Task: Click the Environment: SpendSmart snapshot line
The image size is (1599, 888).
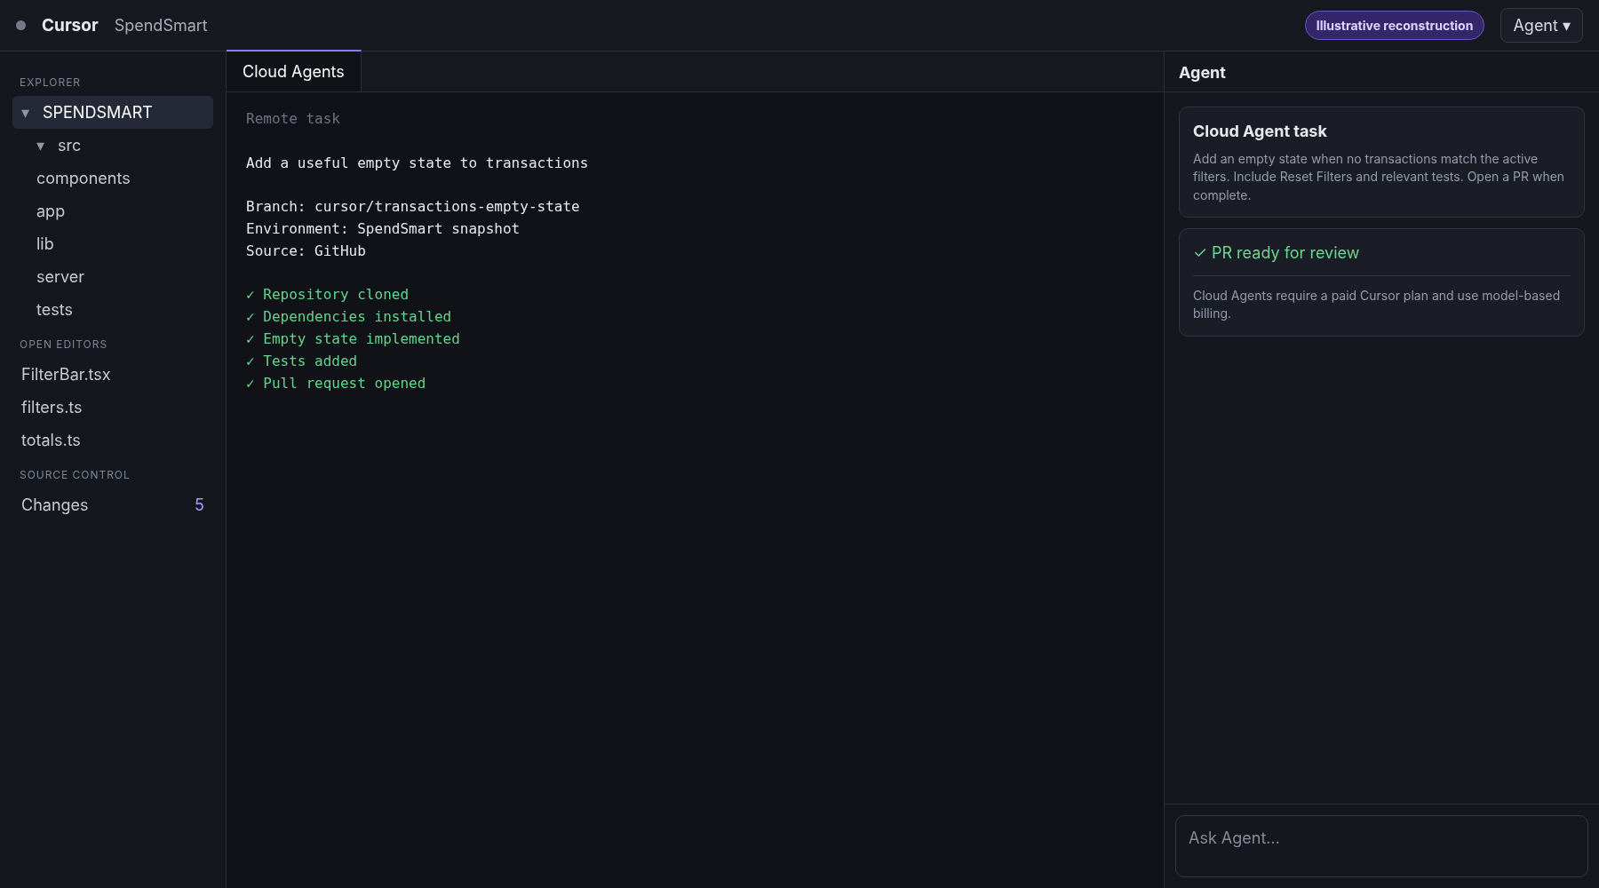Action: point(383,229)
